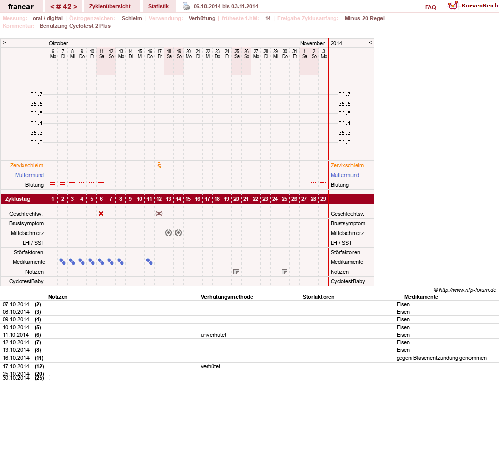Click the 'LH / SST' row label on the left
The width and height of the screenshot is (499, 469).
34,243
